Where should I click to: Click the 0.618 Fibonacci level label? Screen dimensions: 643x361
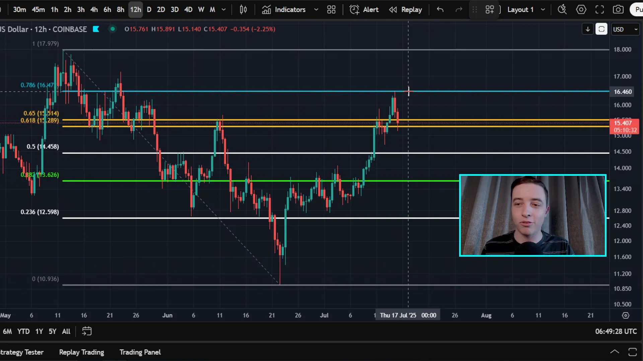click(x=40, y=120)
